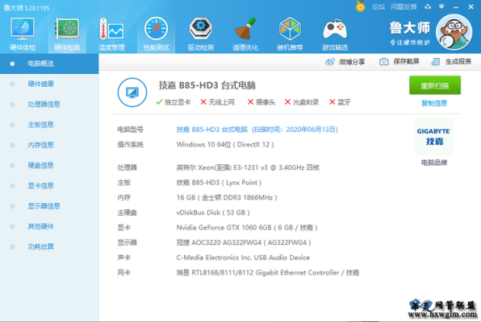
Task: Click the round computer monitor icon
Action: [x=132, y=92]
